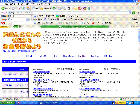Click the BIGLOBE dictionary search button
Screen dimensions: 140x105
click(x=49, y=16)
